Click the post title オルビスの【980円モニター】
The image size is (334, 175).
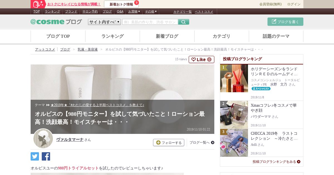pyautogui.click(x=120, y=118)
